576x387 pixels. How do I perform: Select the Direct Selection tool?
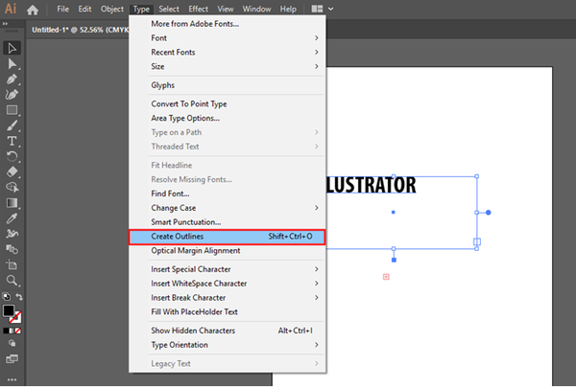(12, 64)
